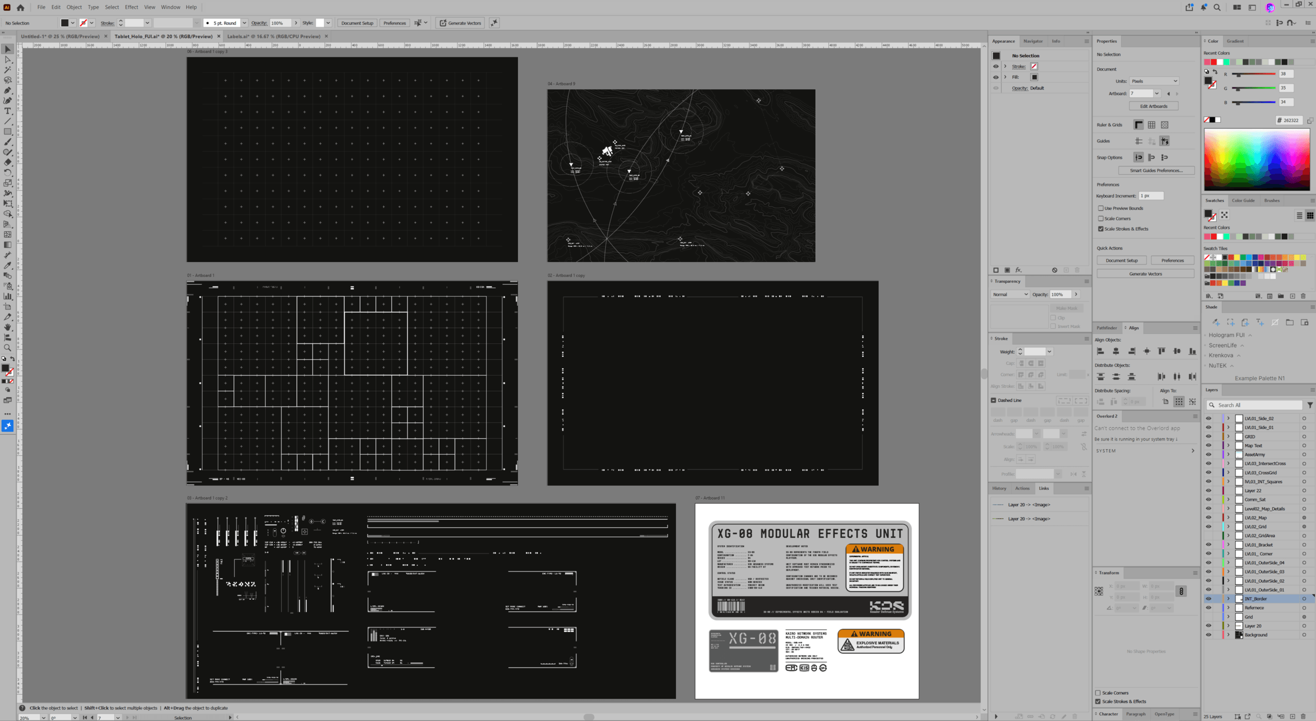
Task: Click the Add New Effect fx icon
Action: (x=1018, y=270)
